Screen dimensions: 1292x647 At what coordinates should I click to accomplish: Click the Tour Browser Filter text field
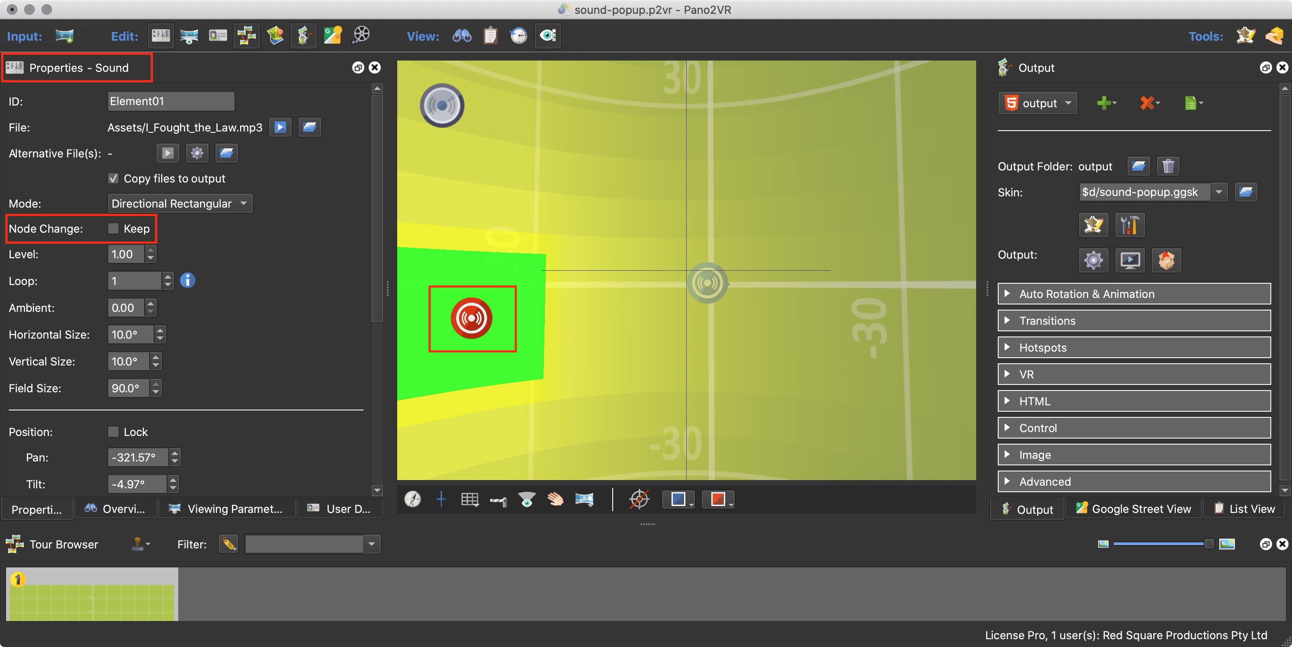click(x=304, y=544)
